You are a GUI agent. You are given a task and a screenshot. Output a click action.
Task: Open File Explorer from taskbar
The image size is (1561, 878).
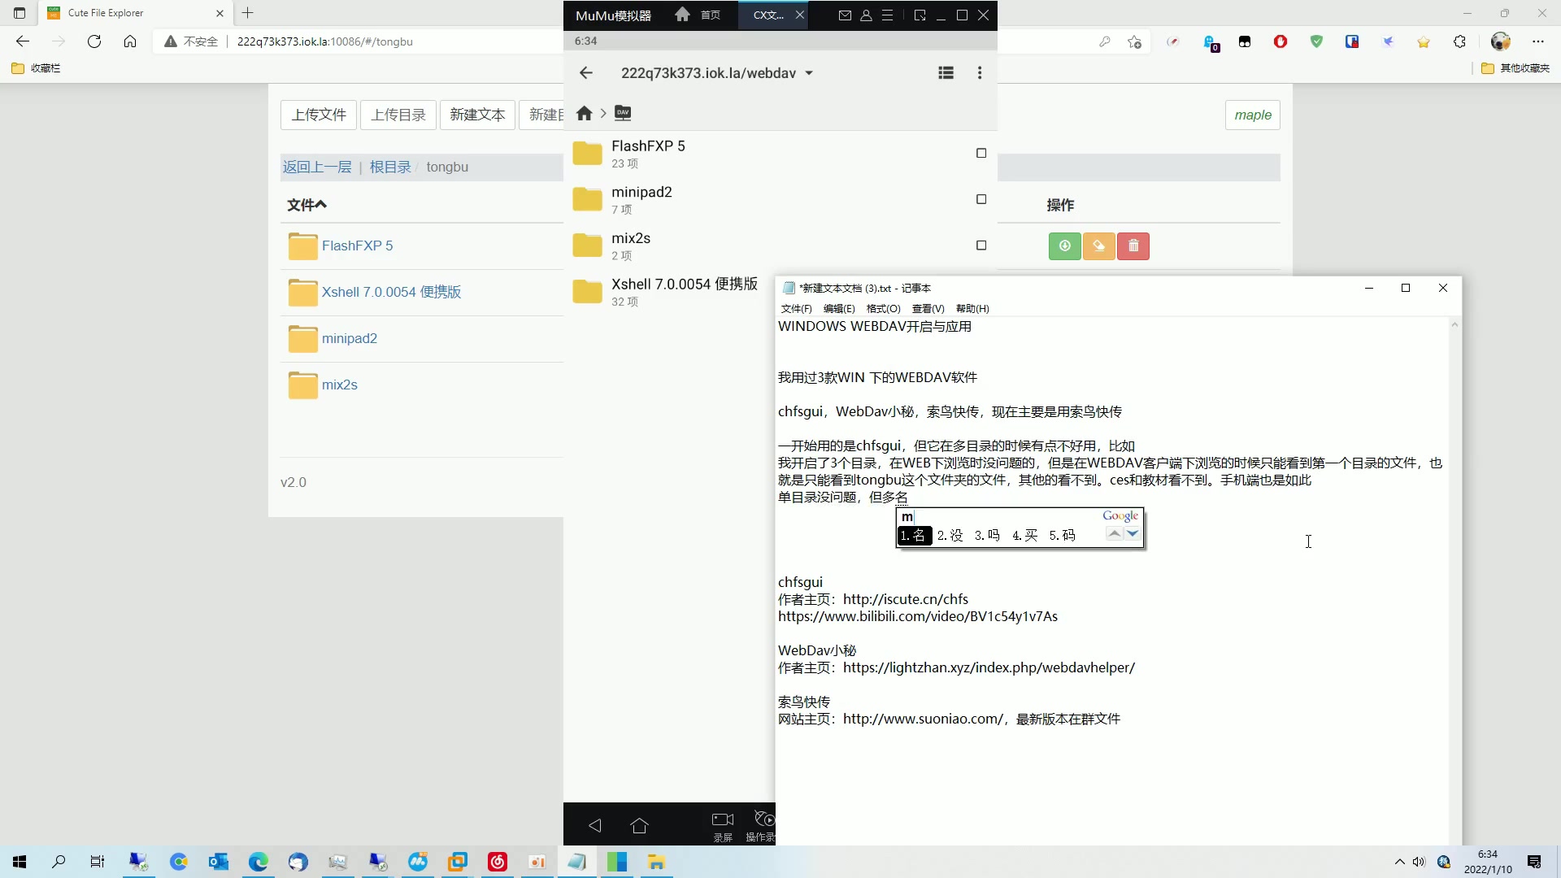pos(656,862)
